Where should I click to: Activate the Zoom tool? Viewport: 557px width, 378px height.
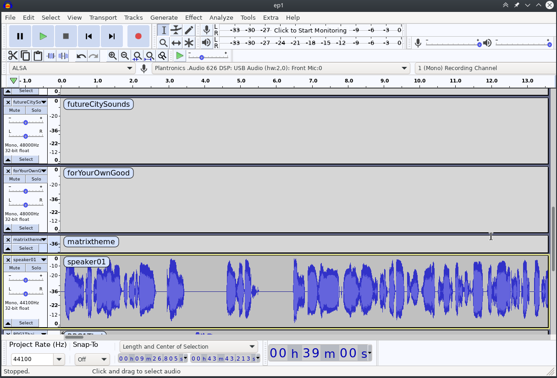(x=163, y=42)
